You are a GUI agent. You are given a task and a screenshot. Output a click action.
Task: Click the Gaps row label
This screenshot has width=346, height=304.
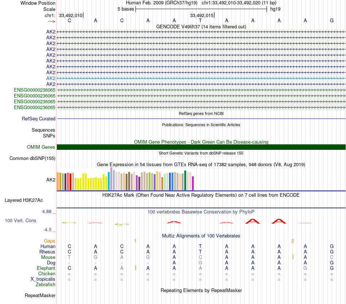50,241
